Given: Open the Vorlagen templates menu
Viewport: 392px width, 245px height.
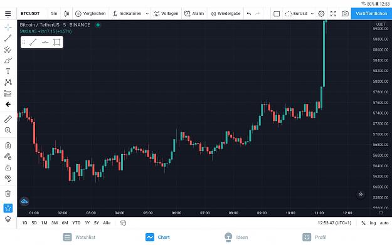Looking at the screenshot, I should pos(166,14).
